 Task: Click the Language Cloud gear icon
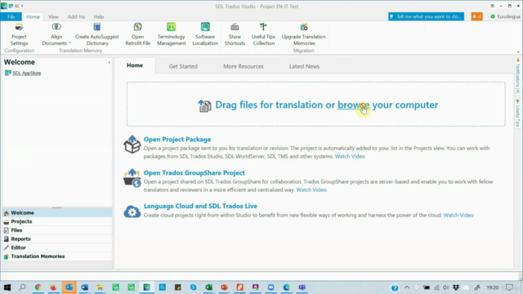tap(132, 212)
